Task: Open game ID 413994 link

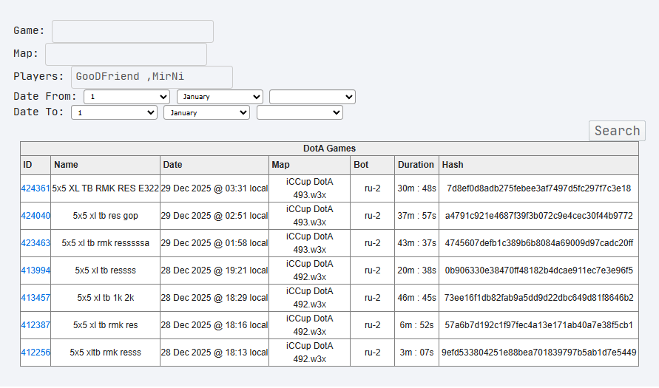Action: click(x=36, y=270)
